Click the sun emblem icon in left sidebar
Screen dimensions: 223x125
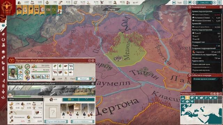pyautogui.click(x=3, y=52)
